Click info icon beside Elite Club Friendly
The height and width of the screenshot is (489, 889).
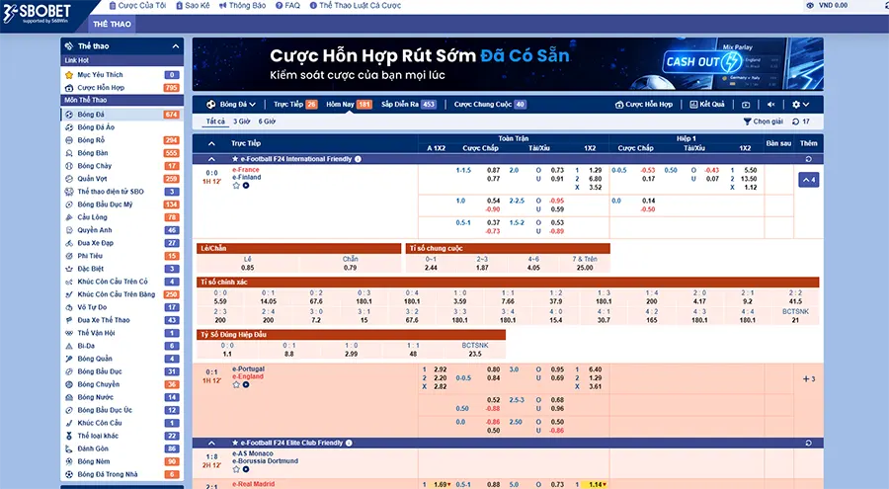click(349, 443)
